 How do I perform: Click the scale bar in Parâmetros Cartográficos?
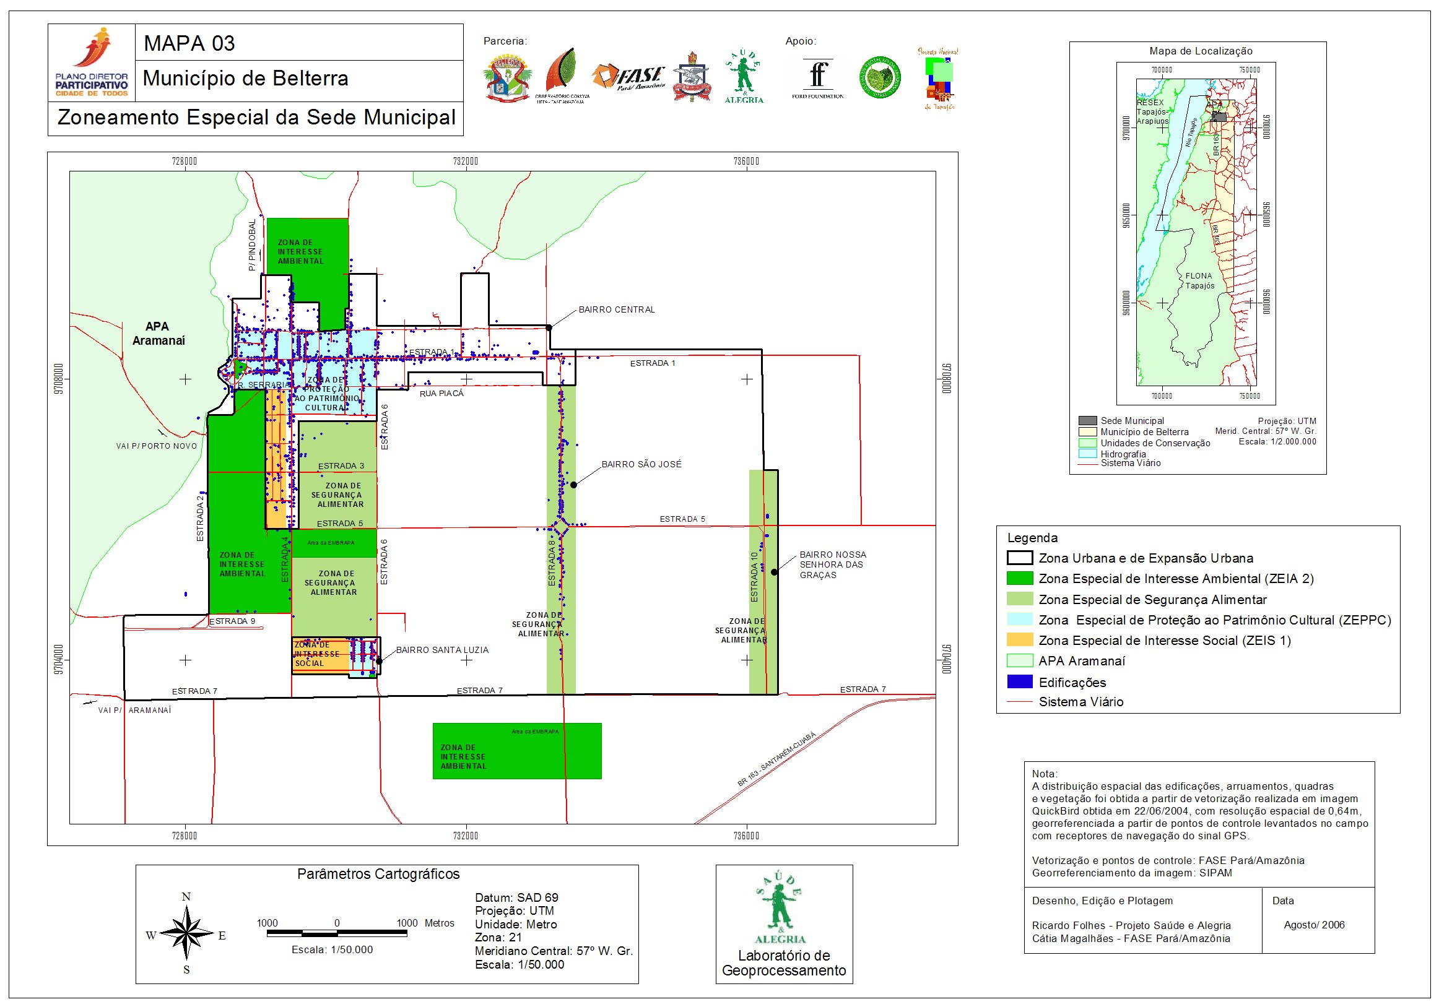point(337,934)
